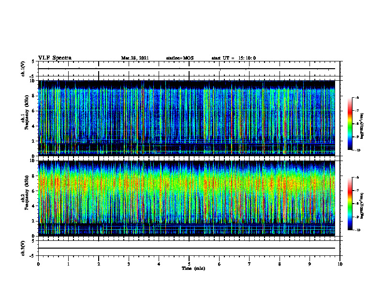Click time axis tick label "2"
The image size is (383, 296).
pyautogui.click(x=99, y=264)
